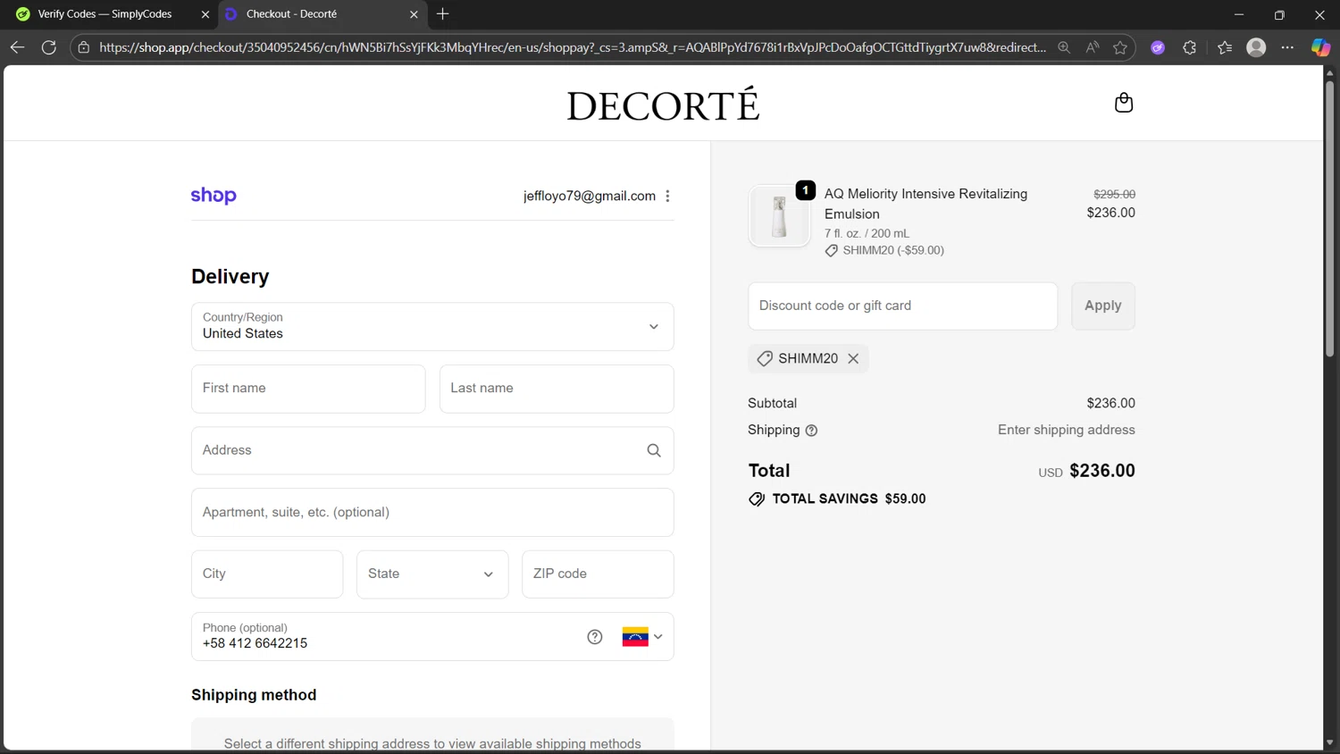
Task: Click the Shipping info question mark icon
Action: [811, 431]
